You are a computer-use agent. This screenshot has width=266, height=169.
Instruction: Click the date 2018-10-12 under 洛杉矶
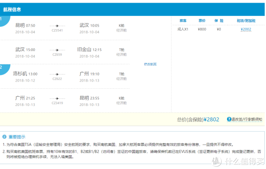pyautogui.click(x=25, y=80)
